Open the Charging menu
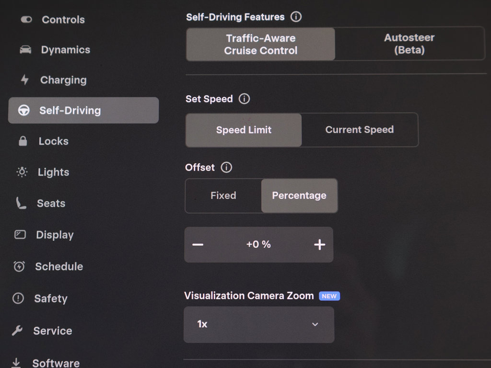Image resolution: width=491 pixels, height=368 pixels. tap(63, 80)
